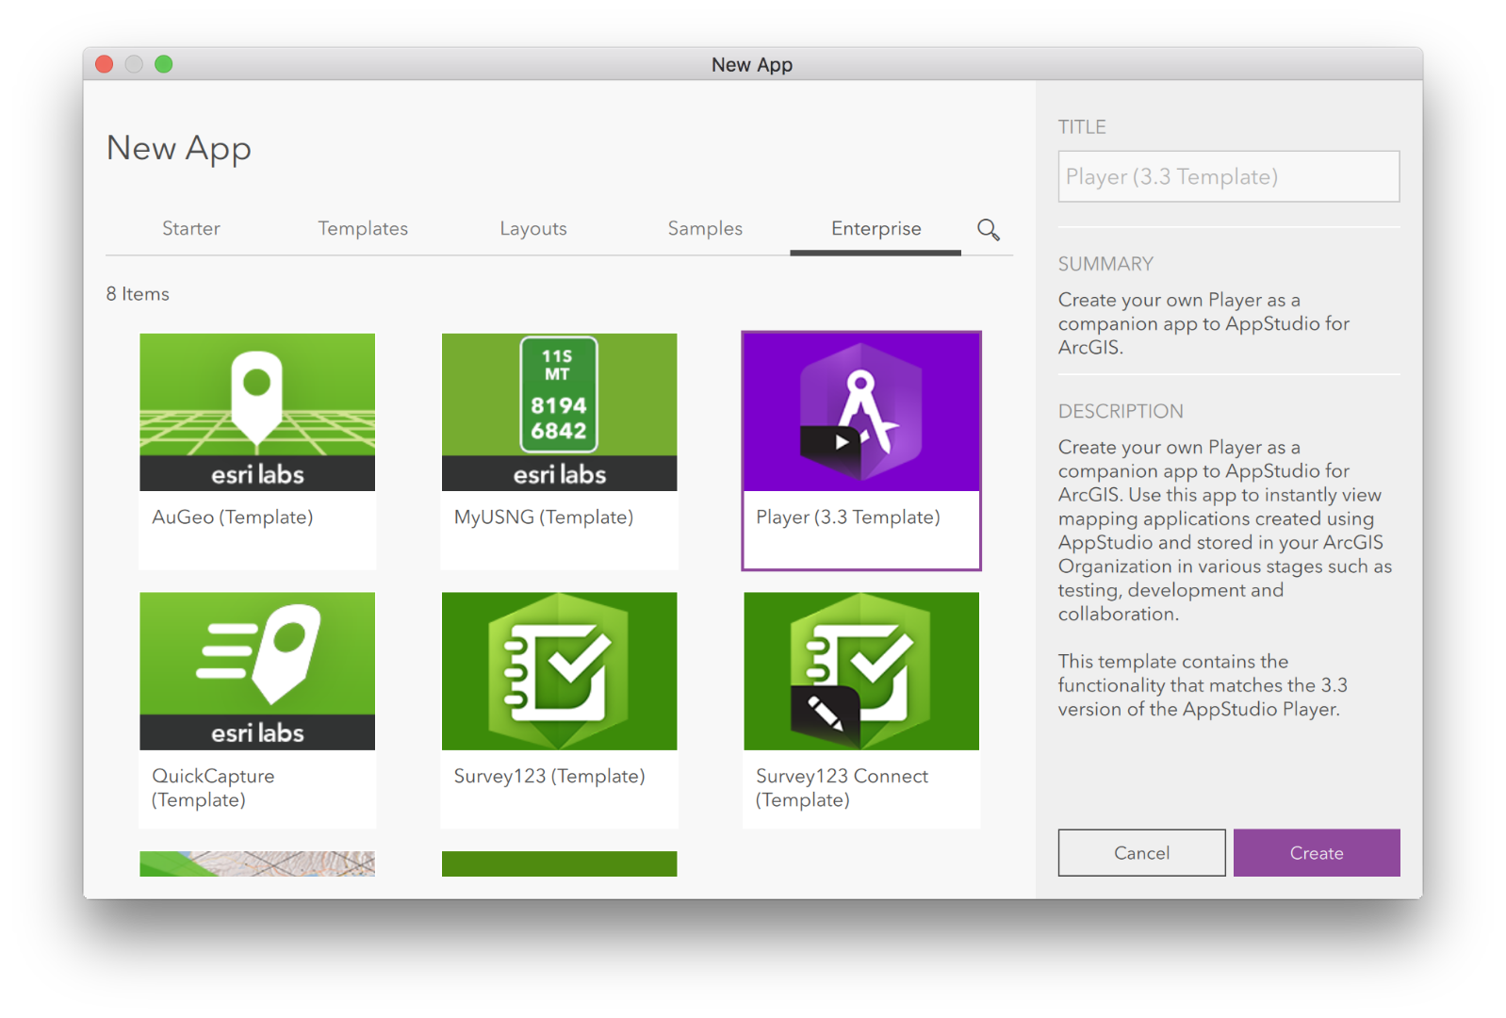Select the Enterprise tab
Viewport: 1506px width, 1018px height.
coord(876,228)
